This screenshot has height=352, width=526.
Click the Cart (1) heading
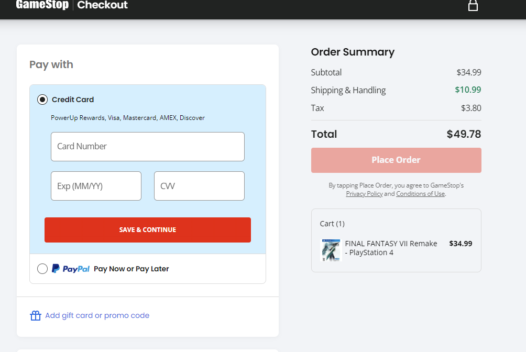coord(332,224)
